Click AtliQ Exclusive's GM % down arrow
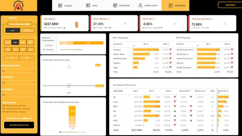 tap(171, 58)
